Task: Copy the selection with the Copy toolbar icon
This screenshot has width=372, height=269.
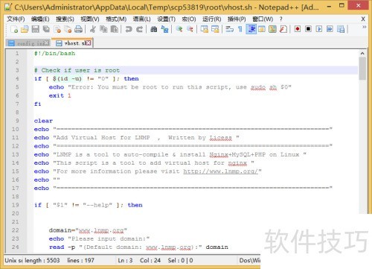Action: pyautogui.click(x=103, y=29)
